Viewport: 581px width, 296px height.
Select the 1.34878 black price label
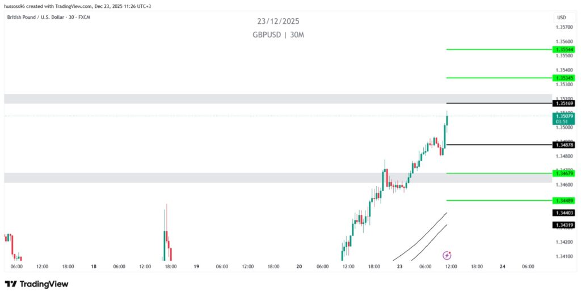(x=563, y=145)
